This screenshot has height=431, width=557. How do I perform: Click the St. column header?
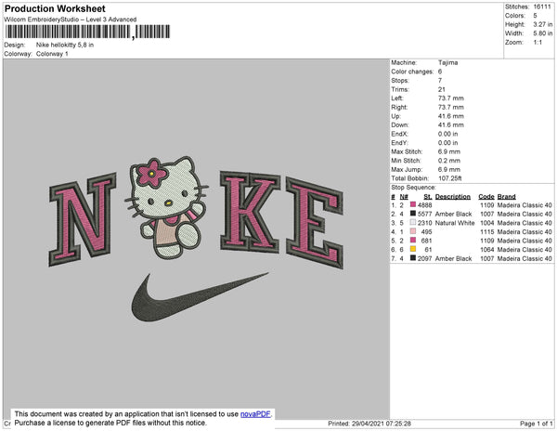(x=428, y=196)
